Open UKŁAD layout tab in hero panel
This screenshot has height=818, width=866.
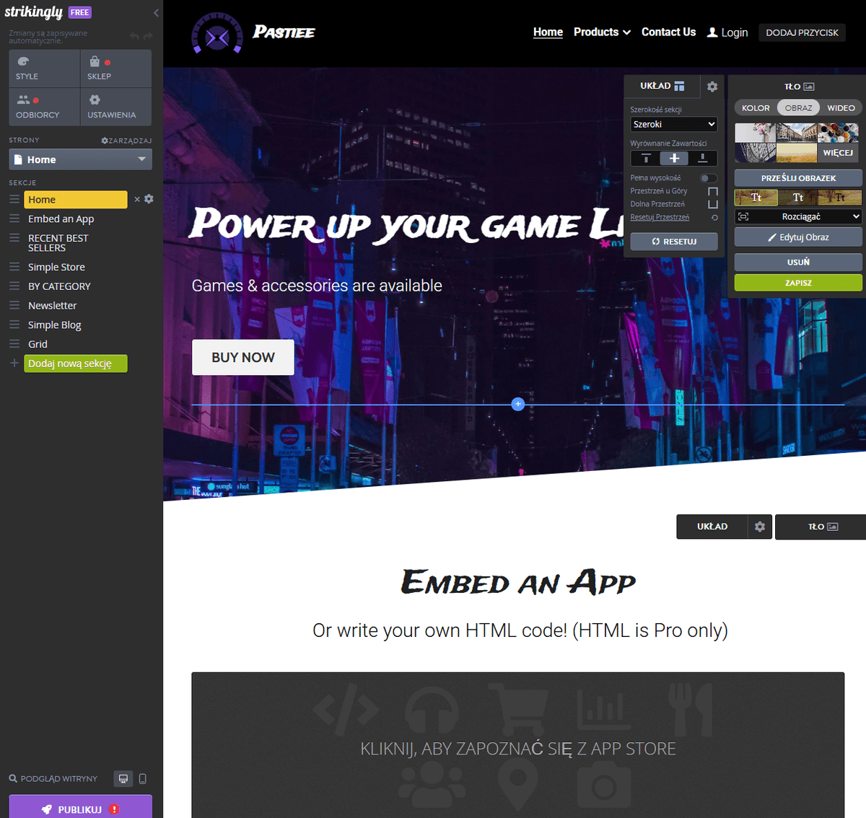tap(662, 86)
